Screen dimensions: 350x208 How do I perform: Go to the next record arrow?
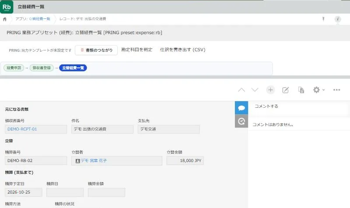(255, 90)
